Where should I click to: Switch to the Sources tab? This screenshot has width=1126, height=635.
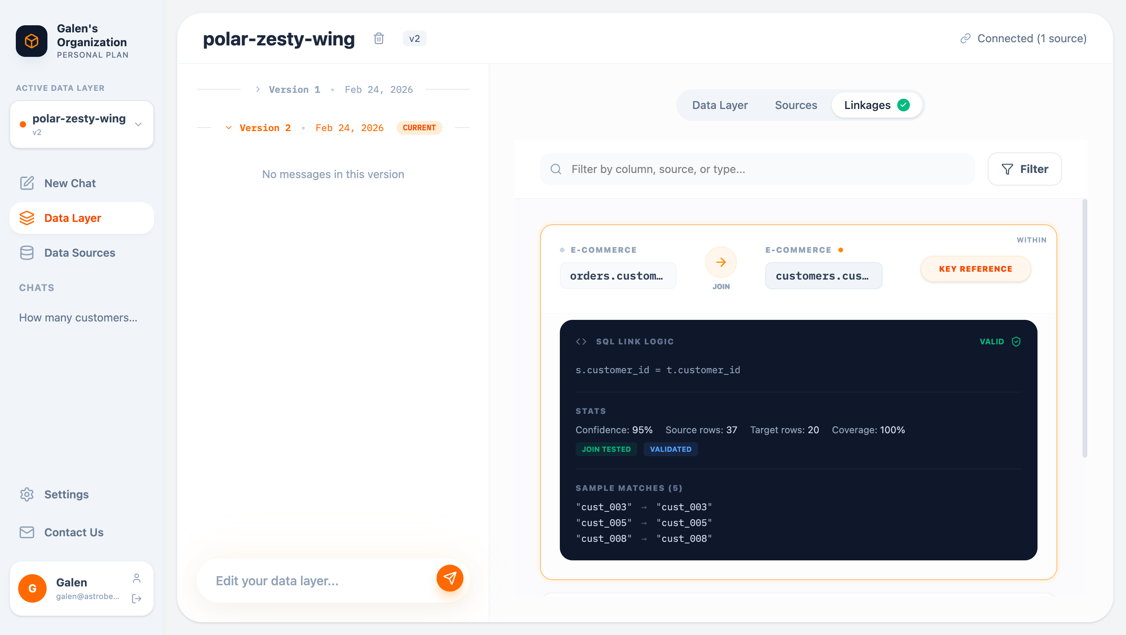coord(796,105)
